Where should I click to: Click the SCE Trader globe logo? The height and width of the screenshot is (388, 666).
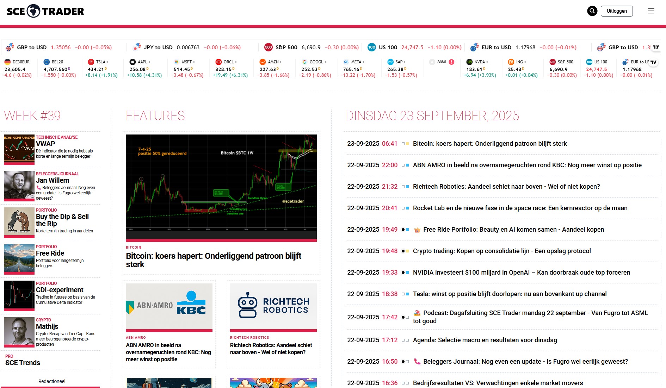(33, 11)
